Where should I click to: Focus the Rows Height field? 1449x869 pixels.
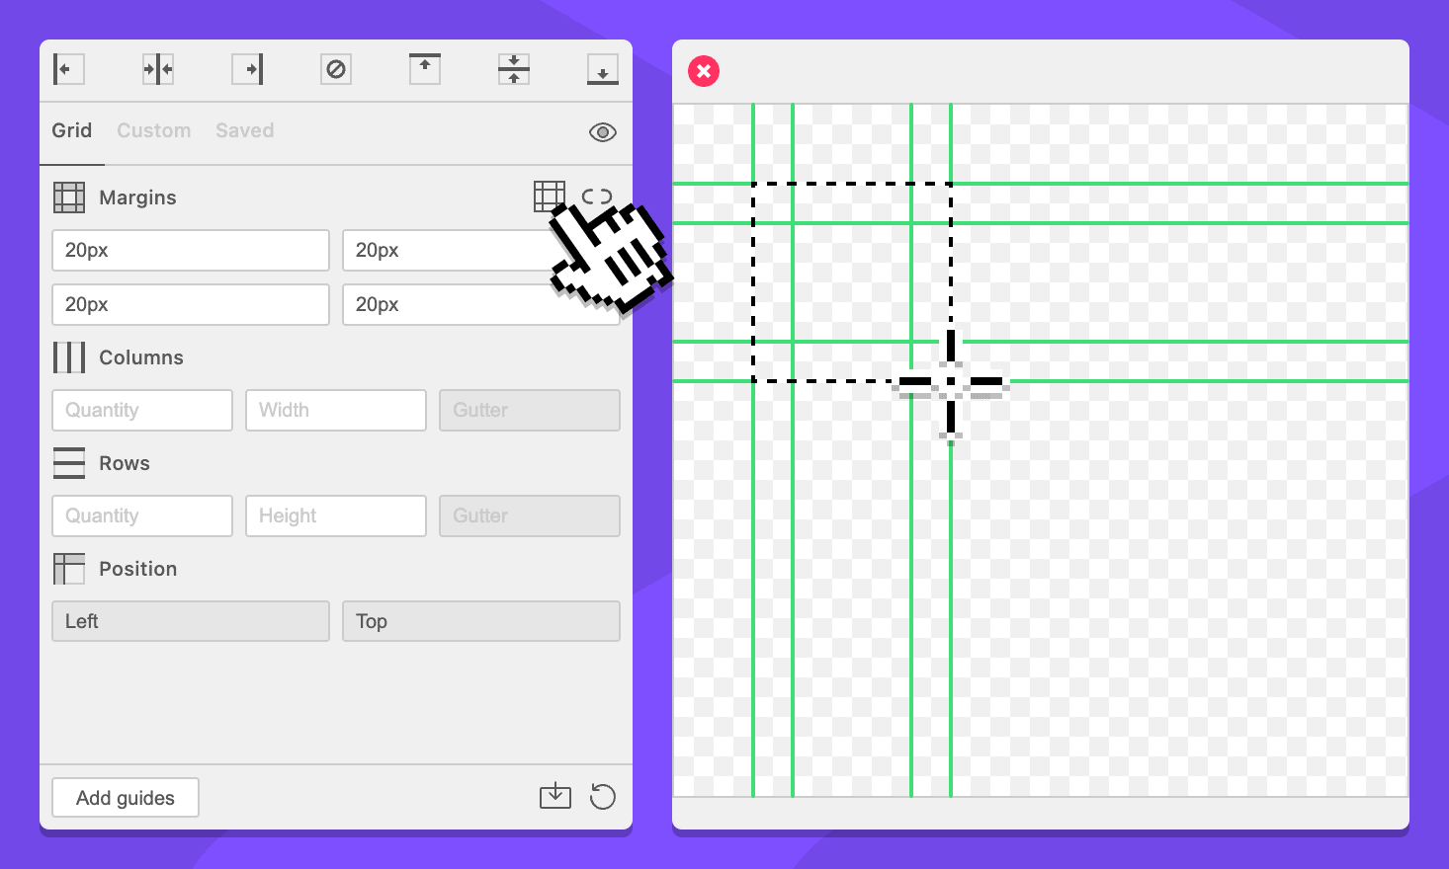pos(336,515)
